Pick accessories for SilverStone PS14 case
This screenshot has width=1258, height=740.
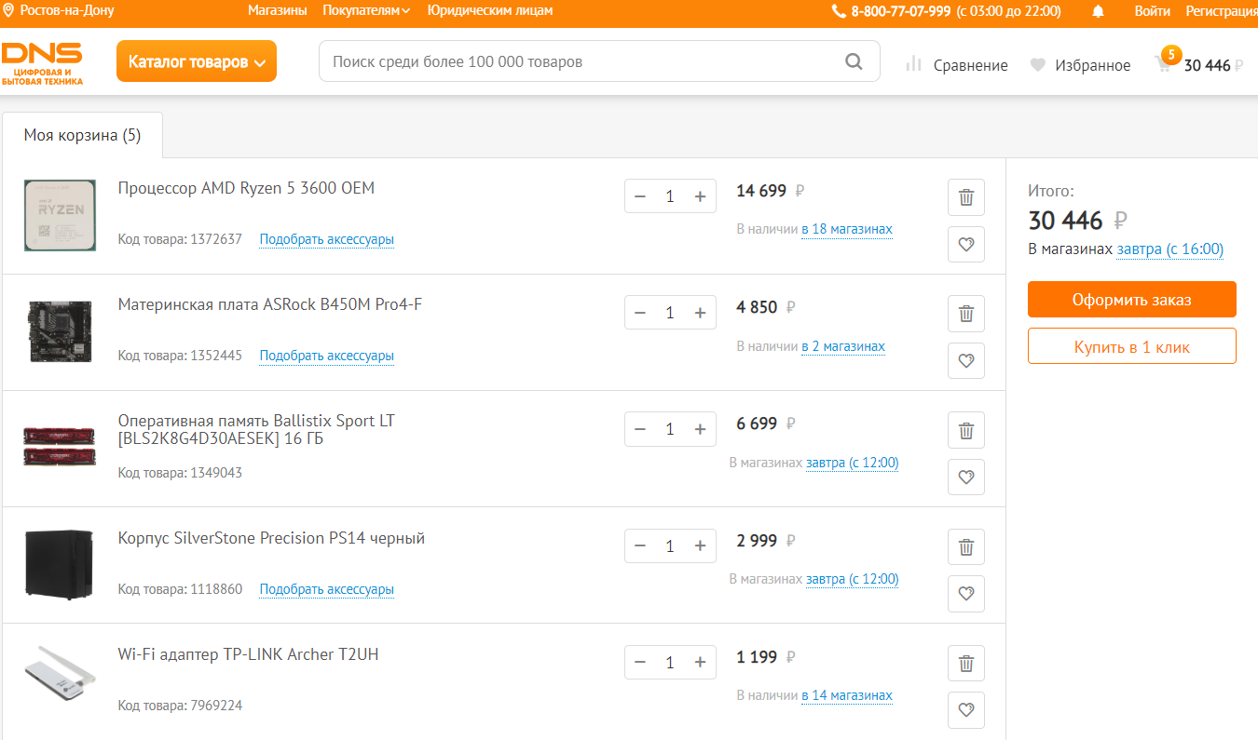[327, 589]
